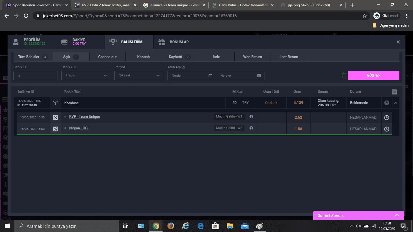Switch to pp-png.54763 browser tab
This screenshot has width=413, height=232.
[x=311, y=5]
